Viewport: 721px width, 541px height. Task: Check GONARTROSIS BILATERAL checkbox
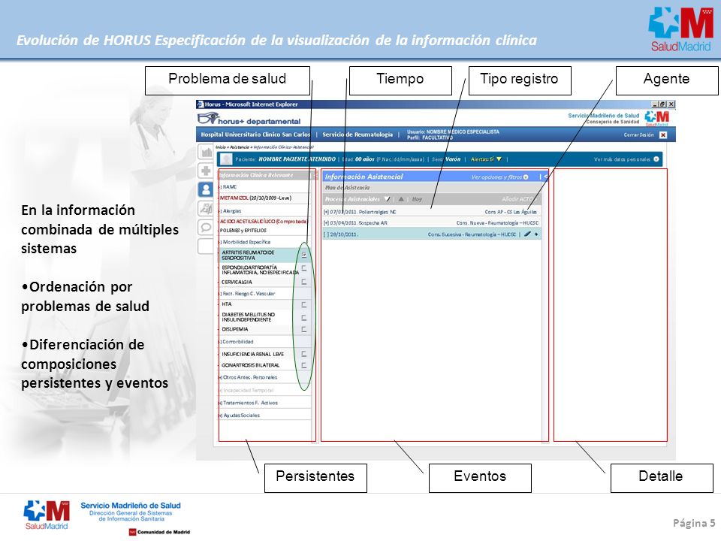click(304, 365)
